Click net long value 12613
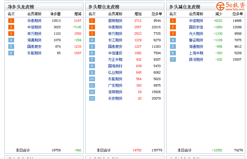The width and height of the screenshot is (247, 159). [56, 21]
